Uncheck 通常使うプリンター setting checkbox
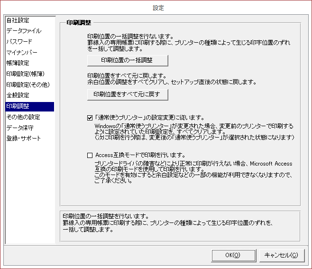Viewport: 312px width, 269px height. pos(90,118)
